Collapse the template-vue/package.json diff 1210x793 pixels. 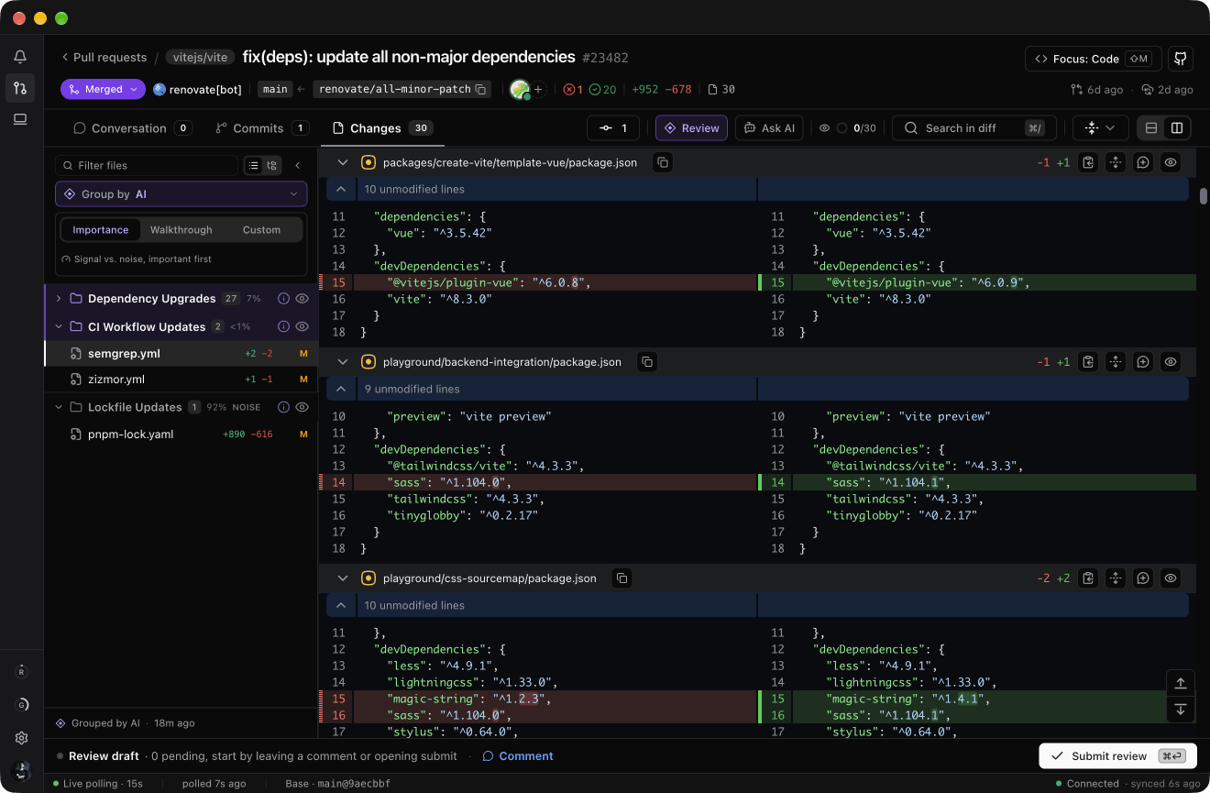pyautogui.click(x=343, y=162)
